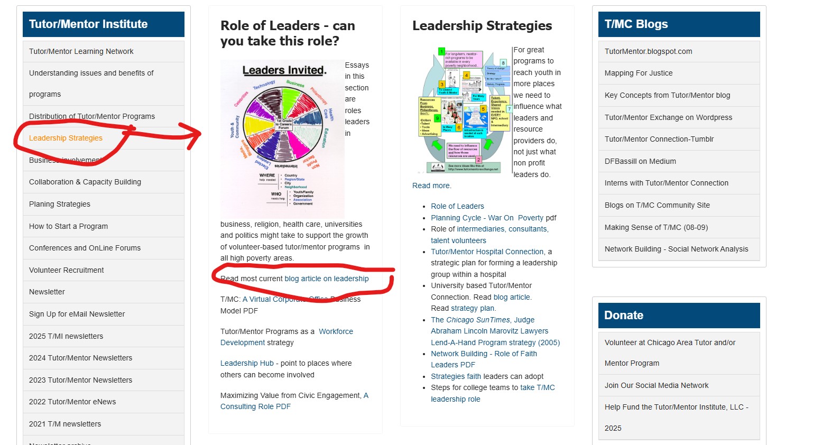Screen dimensions: 822x445
Task: Click Read more under Leadership Strategies
Action: click(431, 186)
